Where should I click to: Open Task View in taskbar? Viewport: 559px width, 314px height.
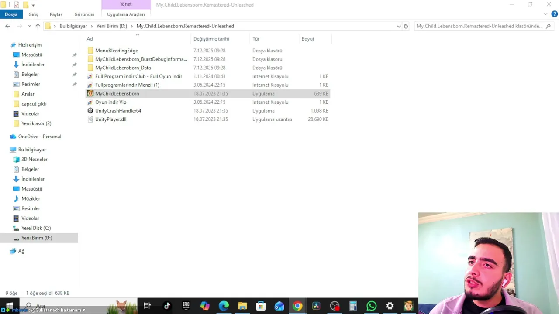[147, 306]
